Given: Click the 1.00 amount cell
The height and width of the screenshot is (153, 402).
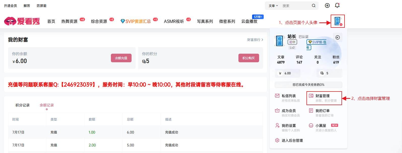Looking at the screenshot, I should tap(92, 132).
